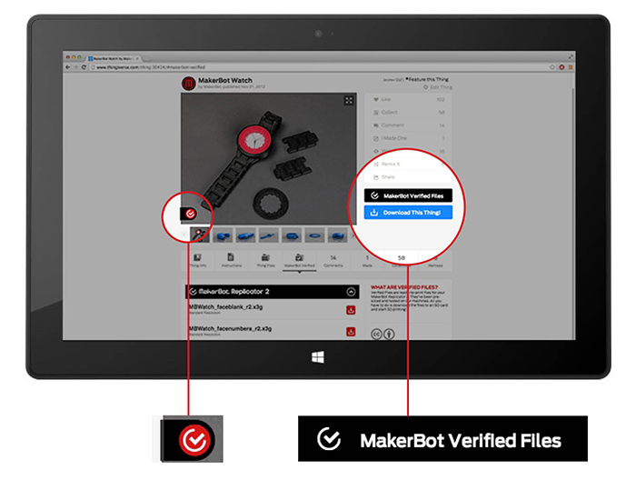This screenshot has height=480, width=636.
Task: Click the Share icon in the sidebar
Action: coord(376,177)
